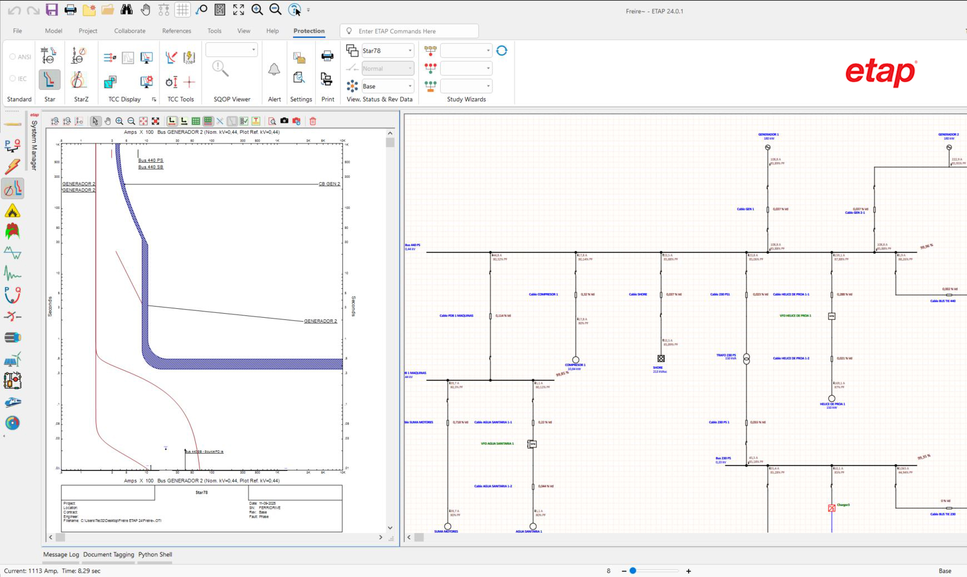Image resolution: width=967 pixels, height=577 pixels.
Task: Toggle the grid display icon in the top toolbar
Action: (x=182, y=9)
